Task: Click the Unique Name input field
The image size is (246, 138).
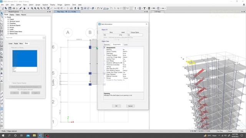Action: 135,35
